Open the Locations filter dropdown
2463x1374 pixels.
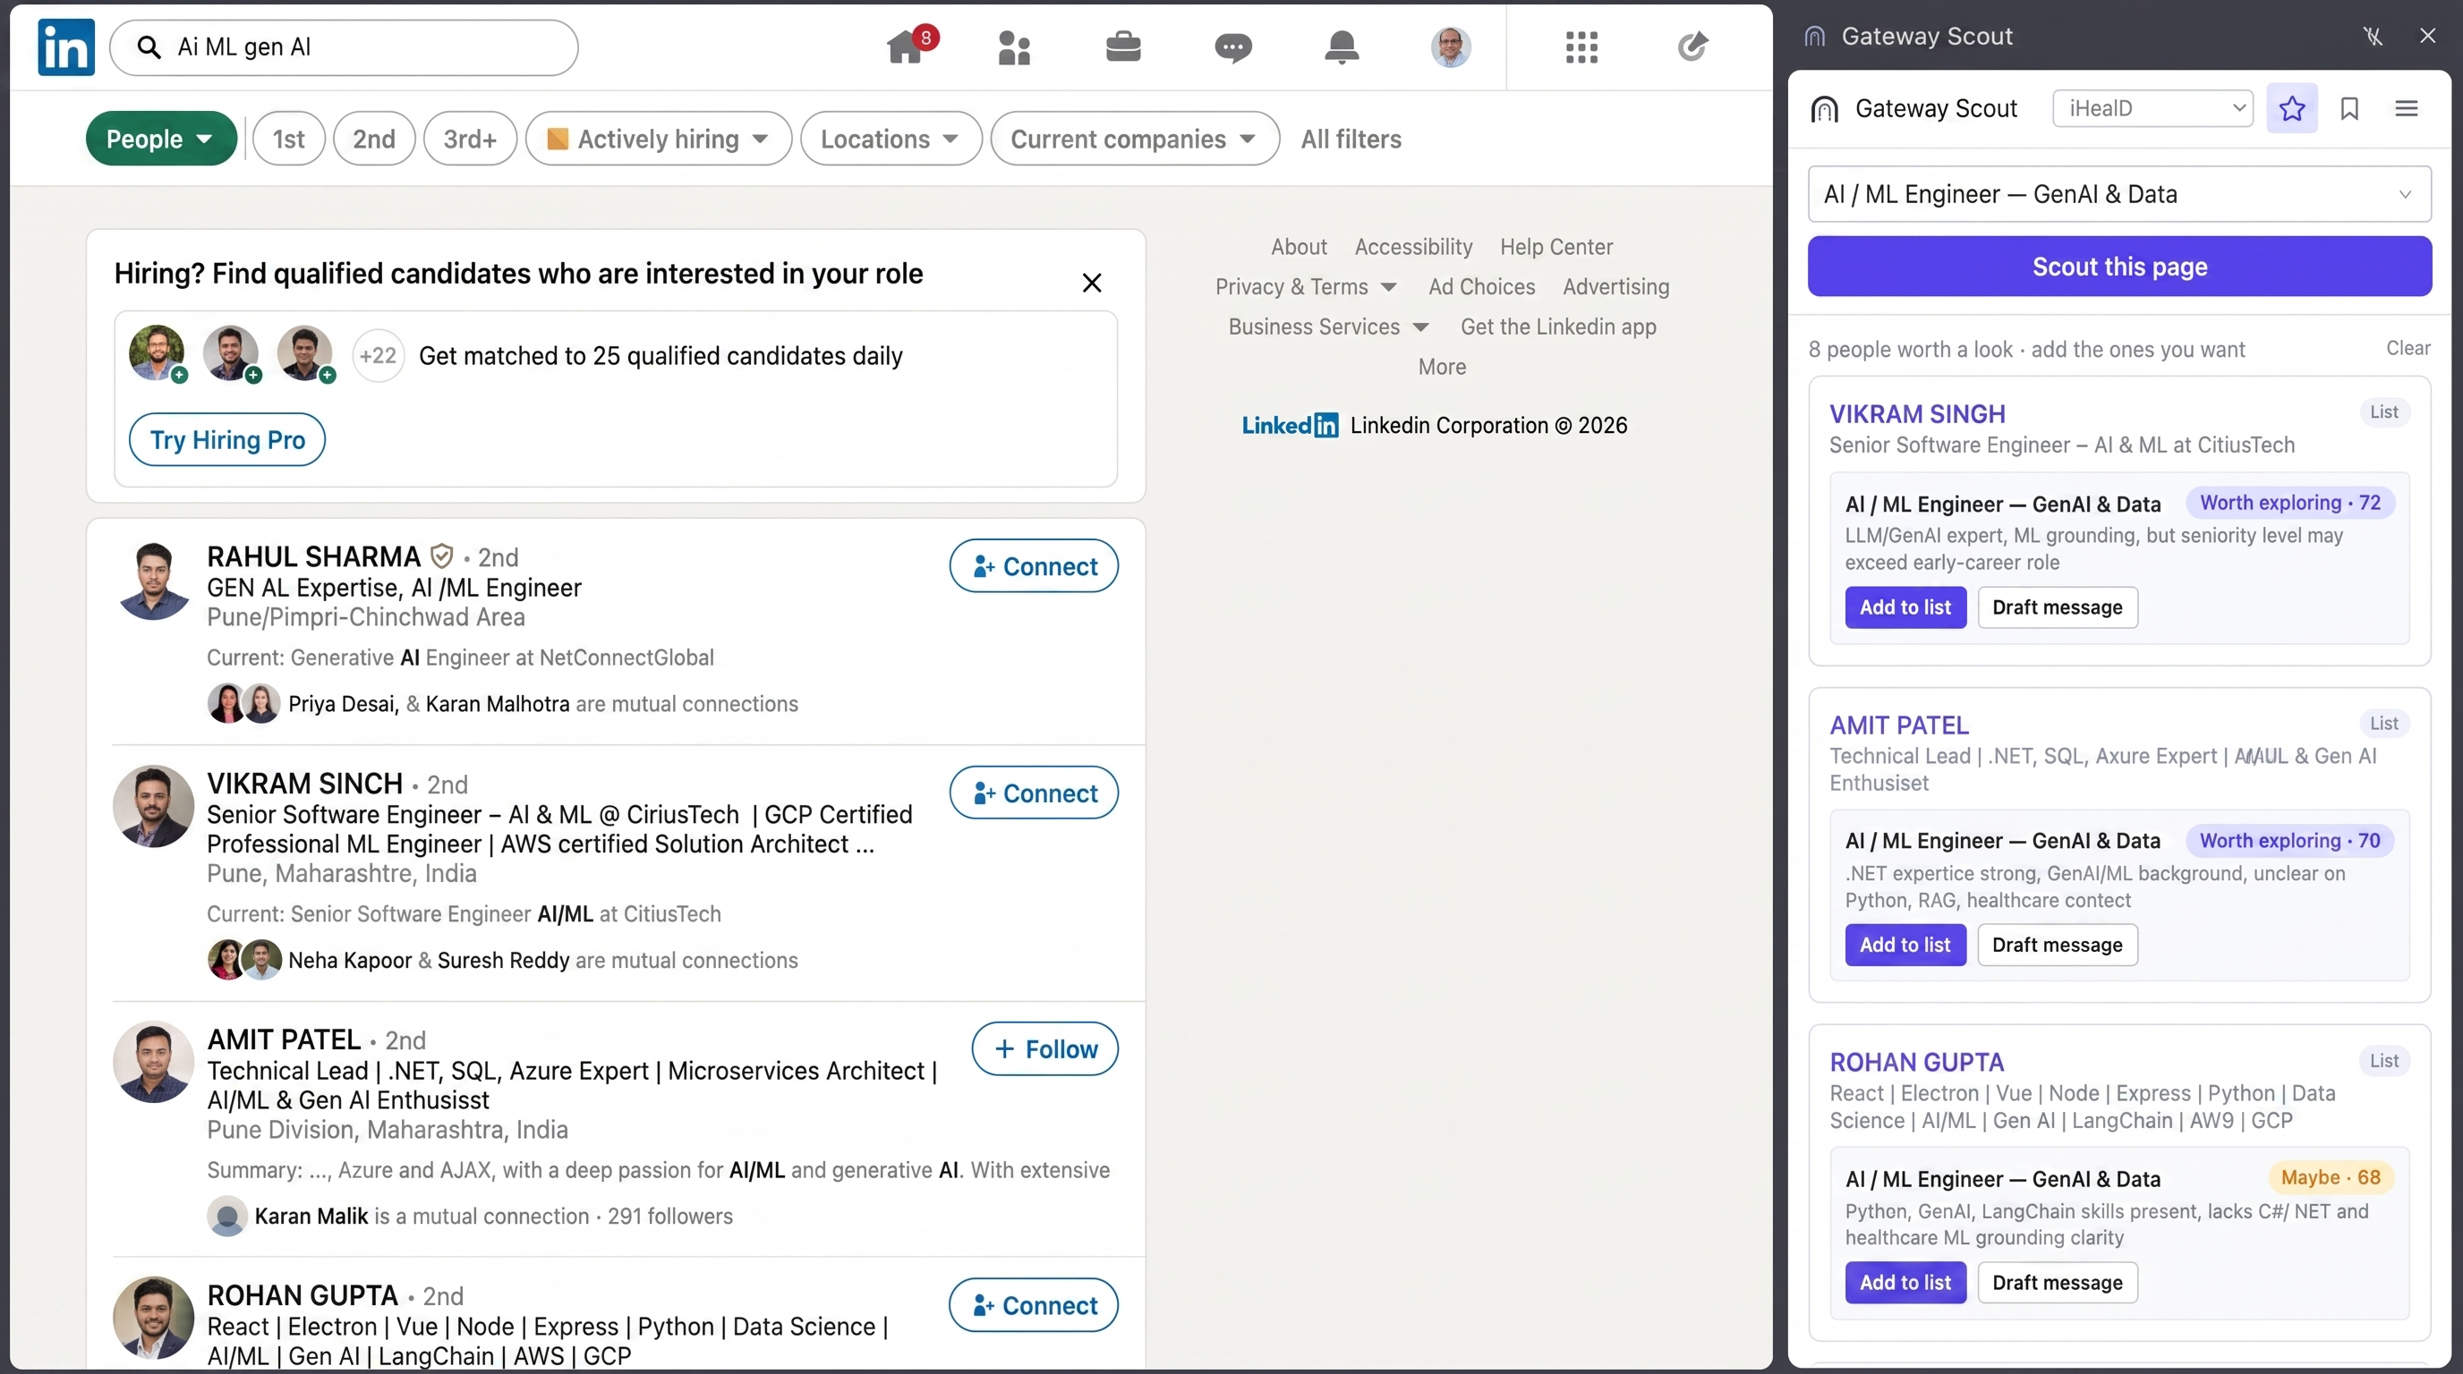pos(891,139)
